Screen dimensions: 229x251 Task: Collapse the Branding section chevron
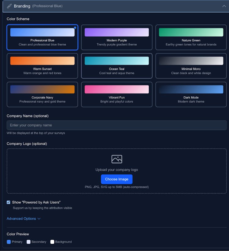click(x=224, y=6)
